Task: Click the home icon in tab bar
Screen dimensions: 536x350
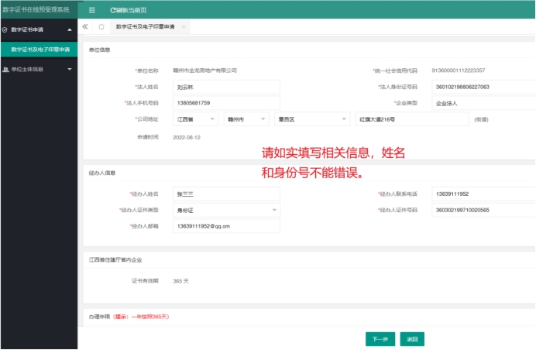Action: pos(101,27)
